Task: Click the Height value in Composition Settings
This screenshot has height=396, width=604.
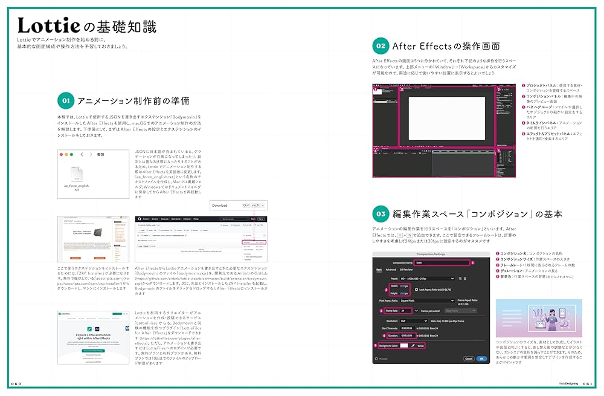Action: click(402, 293)
